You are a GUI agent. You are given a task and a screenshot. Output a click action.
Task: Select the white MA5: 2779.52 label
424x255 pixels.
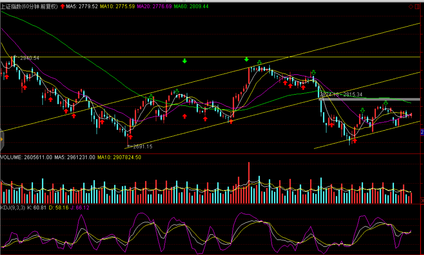tap(82, 6)
